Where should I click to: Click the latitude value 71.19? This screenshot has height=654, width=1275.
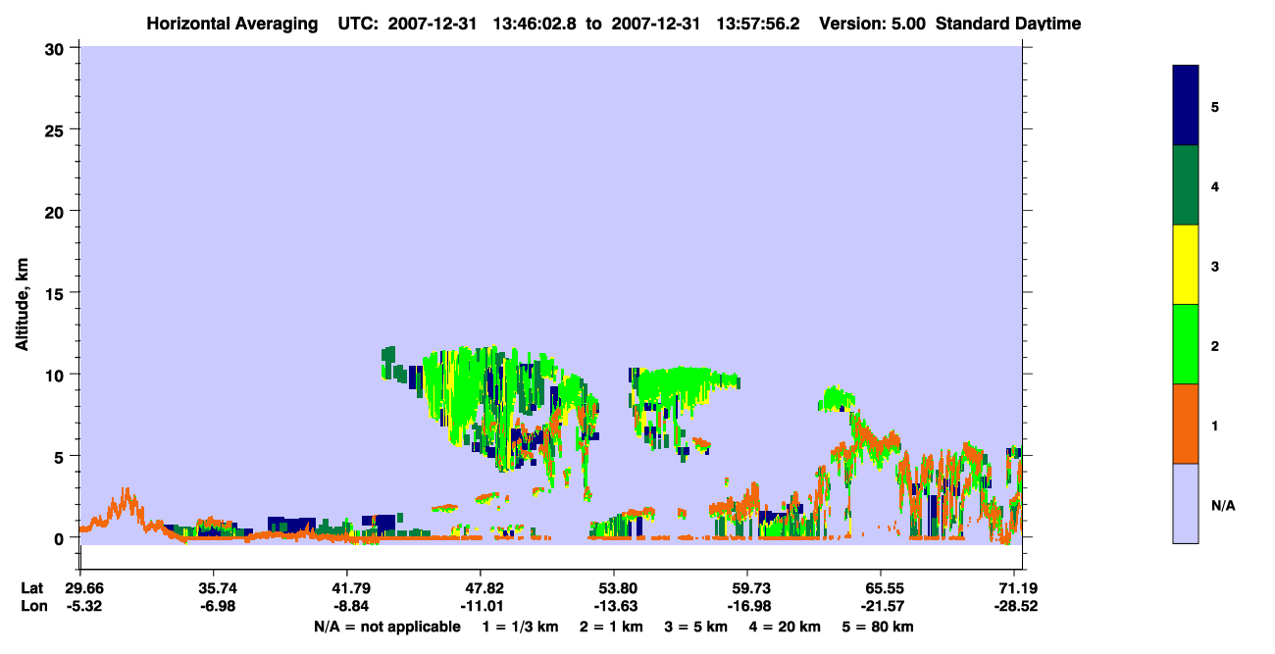[x=1014, y=588]
